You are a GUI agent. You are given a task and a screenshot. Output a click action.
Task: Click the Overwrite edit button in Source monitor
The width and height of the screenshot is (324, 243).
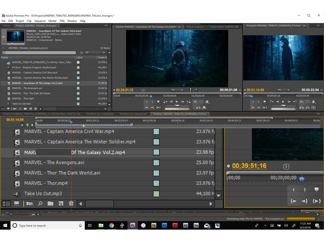pyautogui.click(x=204, y=107)
